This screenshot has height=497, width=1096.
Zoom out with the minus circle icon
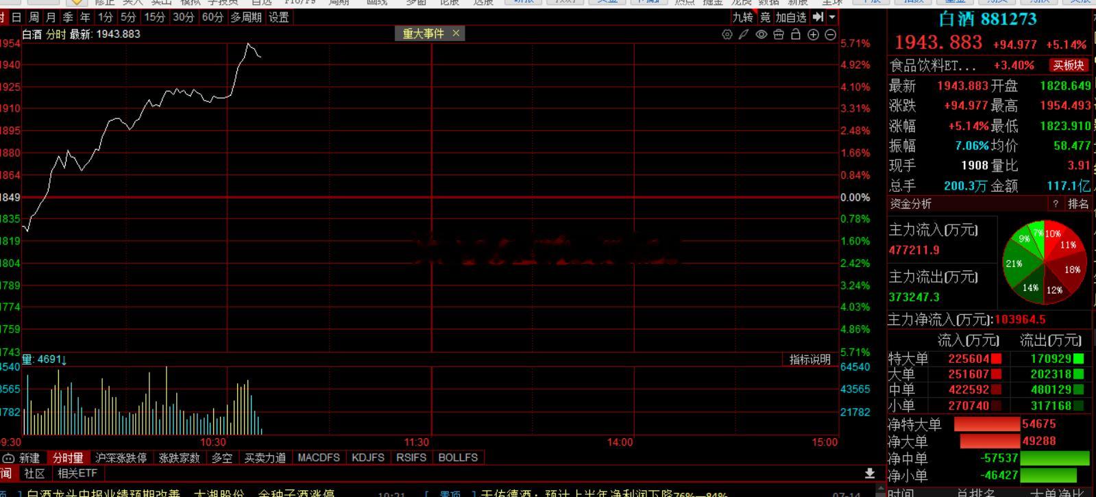coord(830,34)
